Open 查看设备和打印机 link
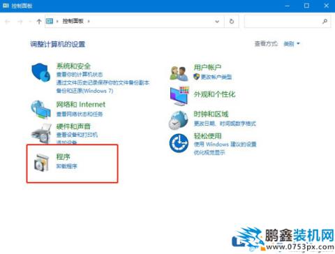335x254 pixels. coord(77,135)
